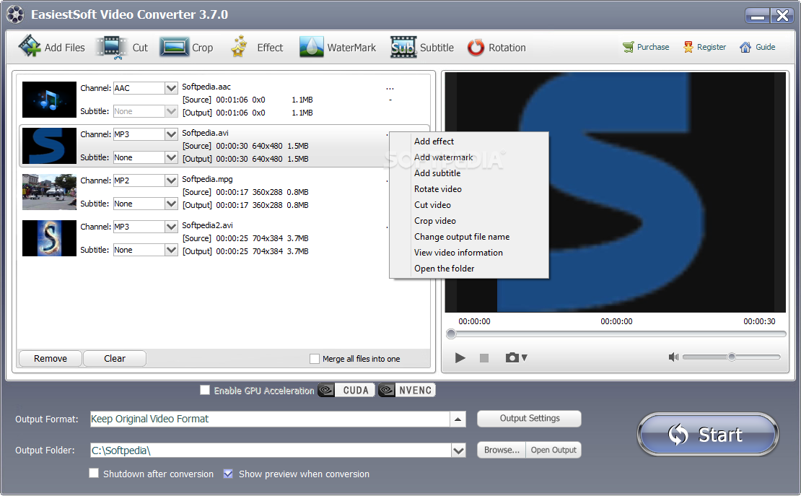Click the Open Output button

coord(553,450)
